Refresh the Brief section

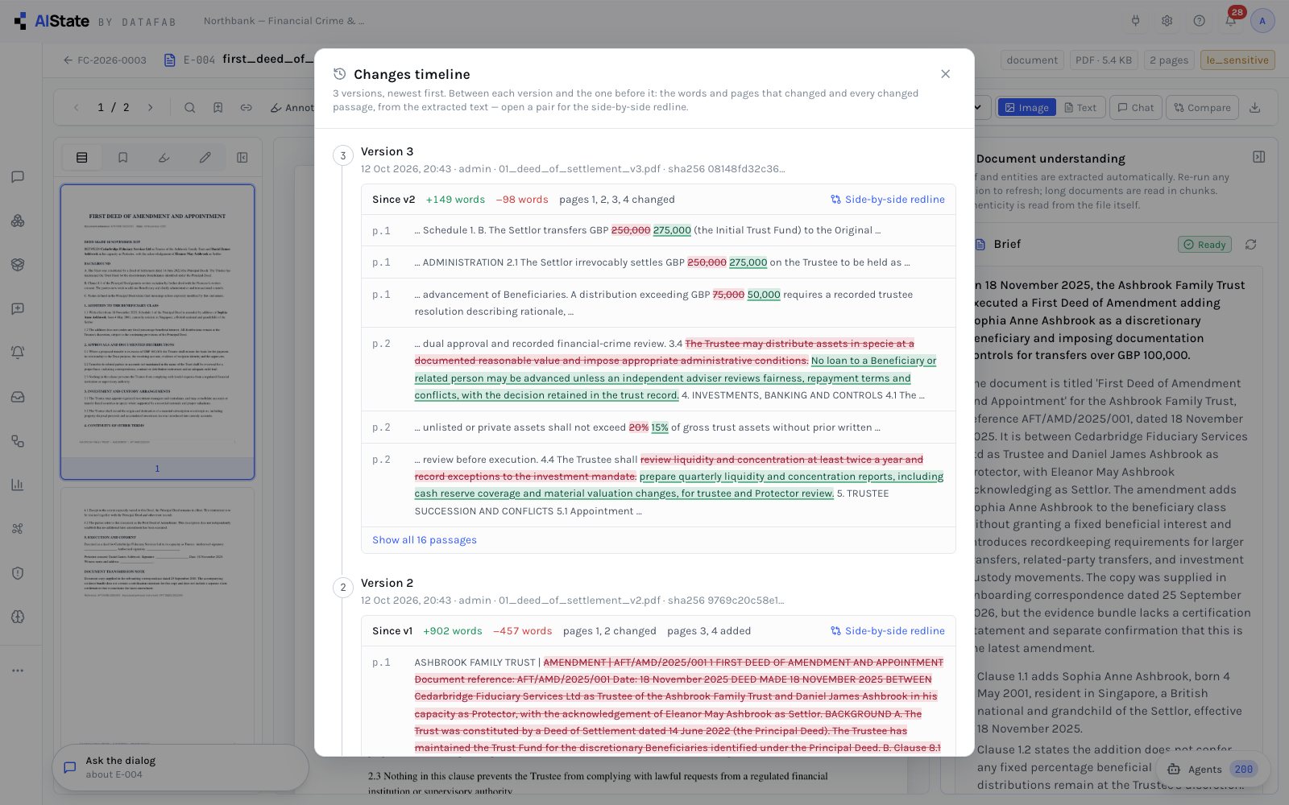(1250, 245)
